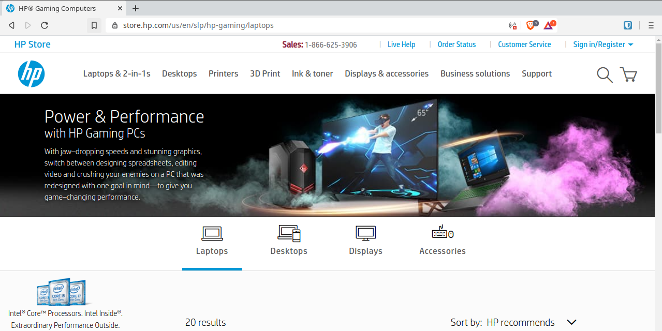This screenshot has width=662, height=331.
Task: Select the Accessories keyboard and mouse icon
Action: click(x=443, y=233)
